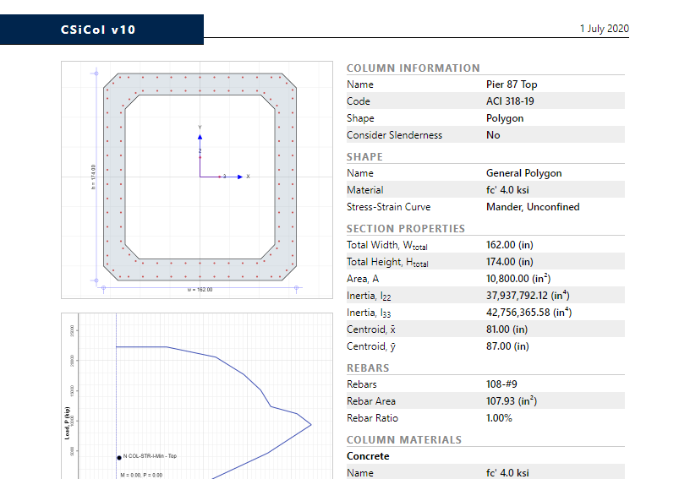The height and width of the screenshot is (479, 690).
Task: Click the SECTION PROPERTIES heading
Action: click(x=405, y=228)
